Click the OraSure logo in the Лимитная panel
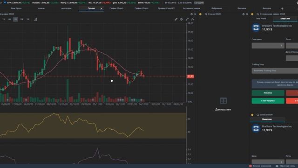The image size is (298, 168). pyautogui.click(x=256, y=128)
